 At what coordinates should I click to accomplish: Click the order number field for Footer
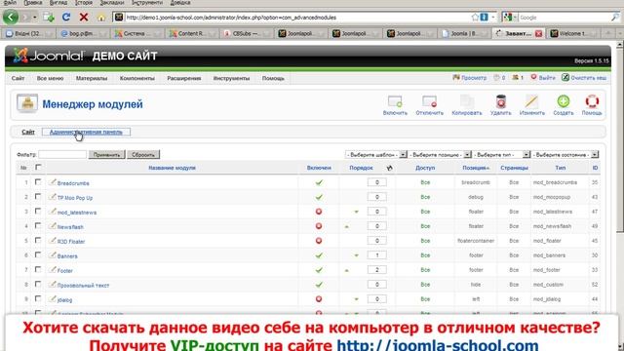click(377, 270)
